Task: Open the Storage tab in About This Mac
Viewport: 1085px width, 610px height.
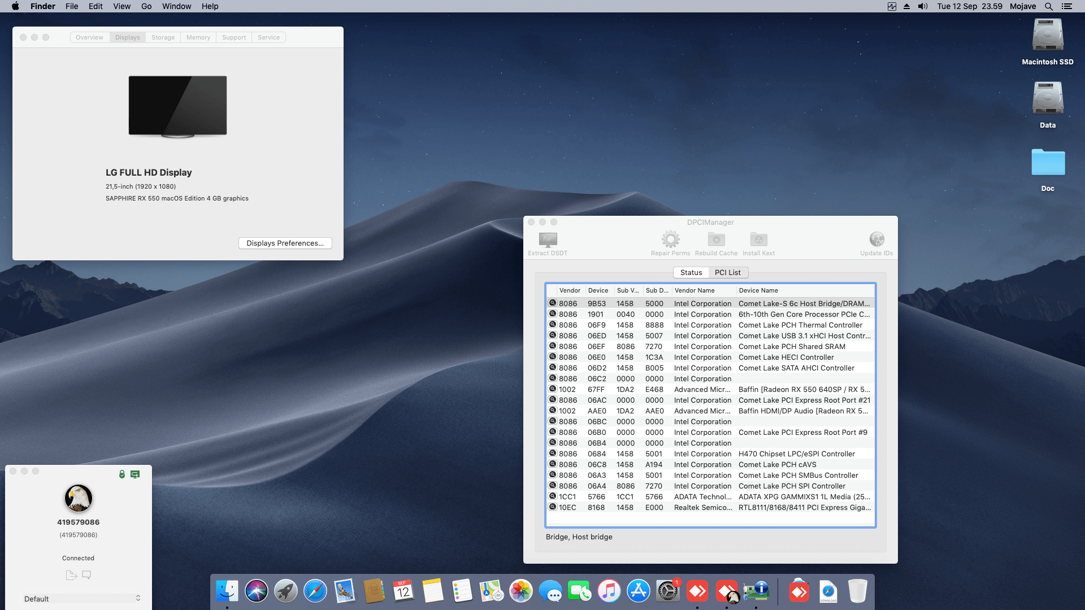Action: click(163, 37)
